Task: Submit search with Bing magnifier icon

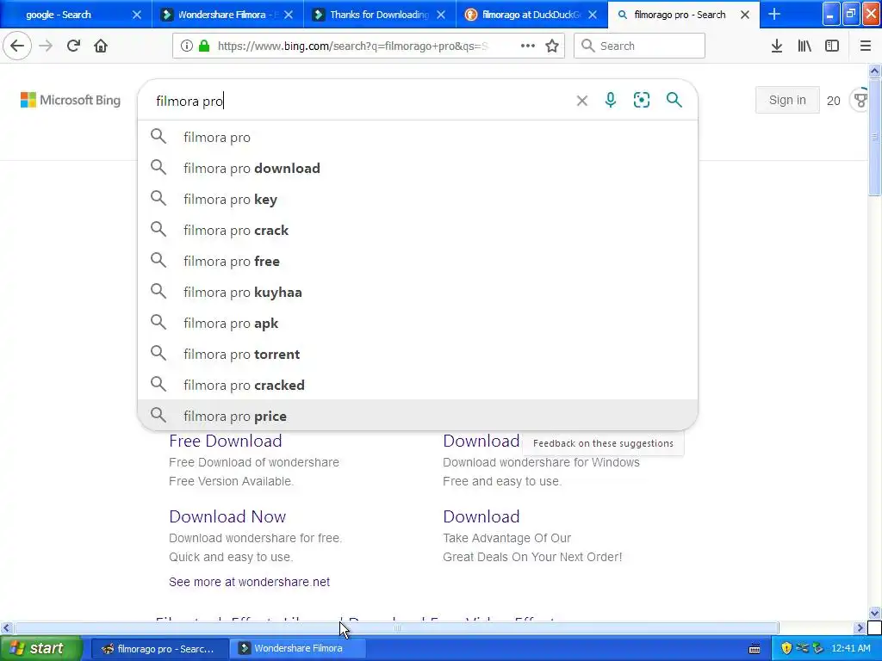Action: tap(674, 100)
